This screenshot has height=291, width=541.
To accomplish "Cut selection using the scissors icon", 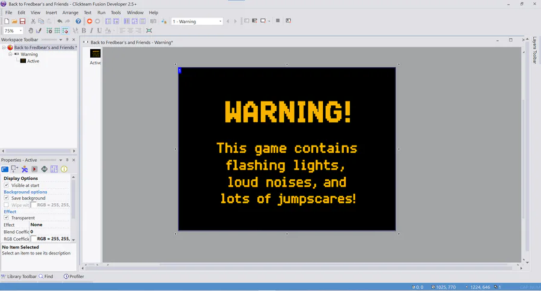I will 33,22.
